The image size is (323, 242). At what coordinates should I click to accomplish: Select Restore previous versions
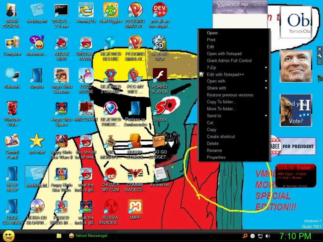click(x=234, y=95)
